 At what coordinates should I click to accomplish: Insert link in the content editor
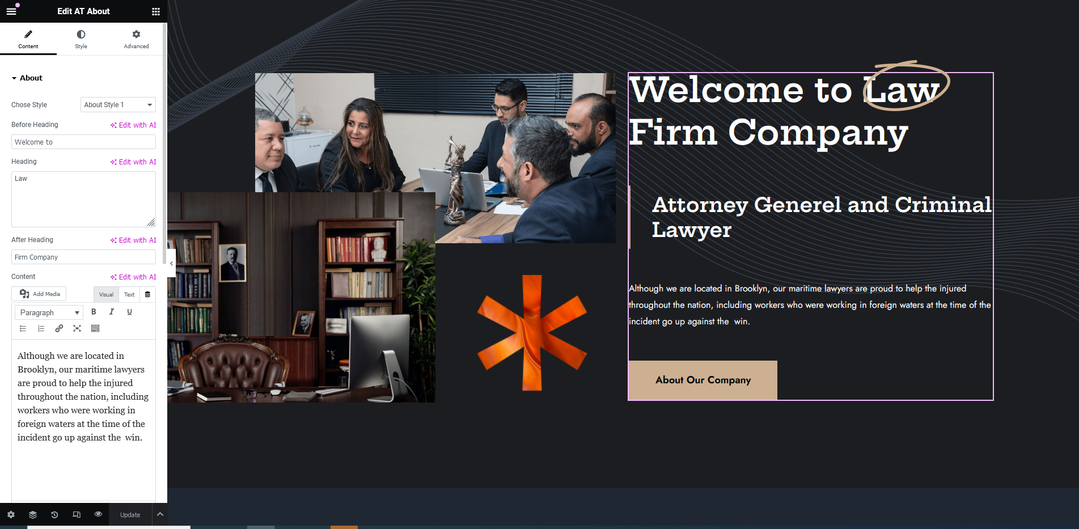(x=59, y=328)
